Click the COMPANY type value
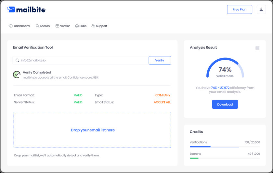273x173 pixels. point(163,95)
